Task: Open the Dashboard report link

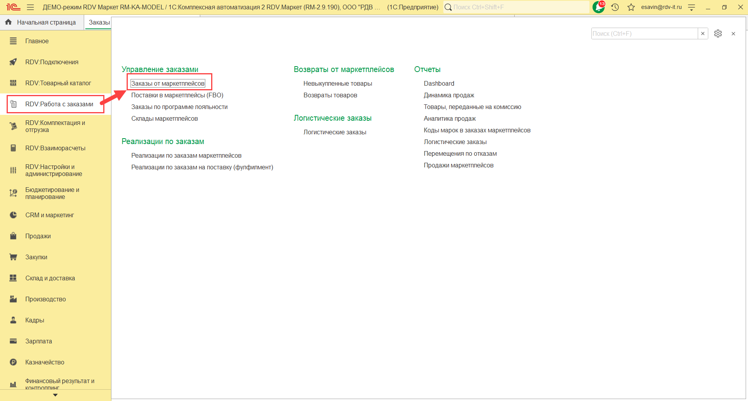Action: tap(439, 84)
